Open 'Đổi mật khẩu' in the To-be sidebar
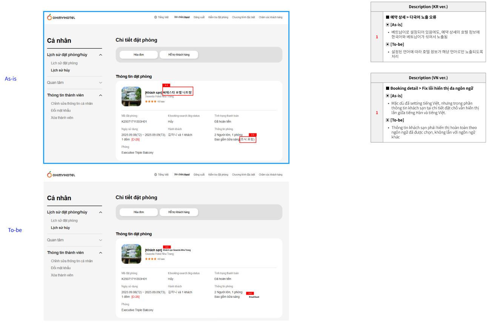The width and height of the screenshot is (488, 323). pyautogui.click(x=61, y=268)
